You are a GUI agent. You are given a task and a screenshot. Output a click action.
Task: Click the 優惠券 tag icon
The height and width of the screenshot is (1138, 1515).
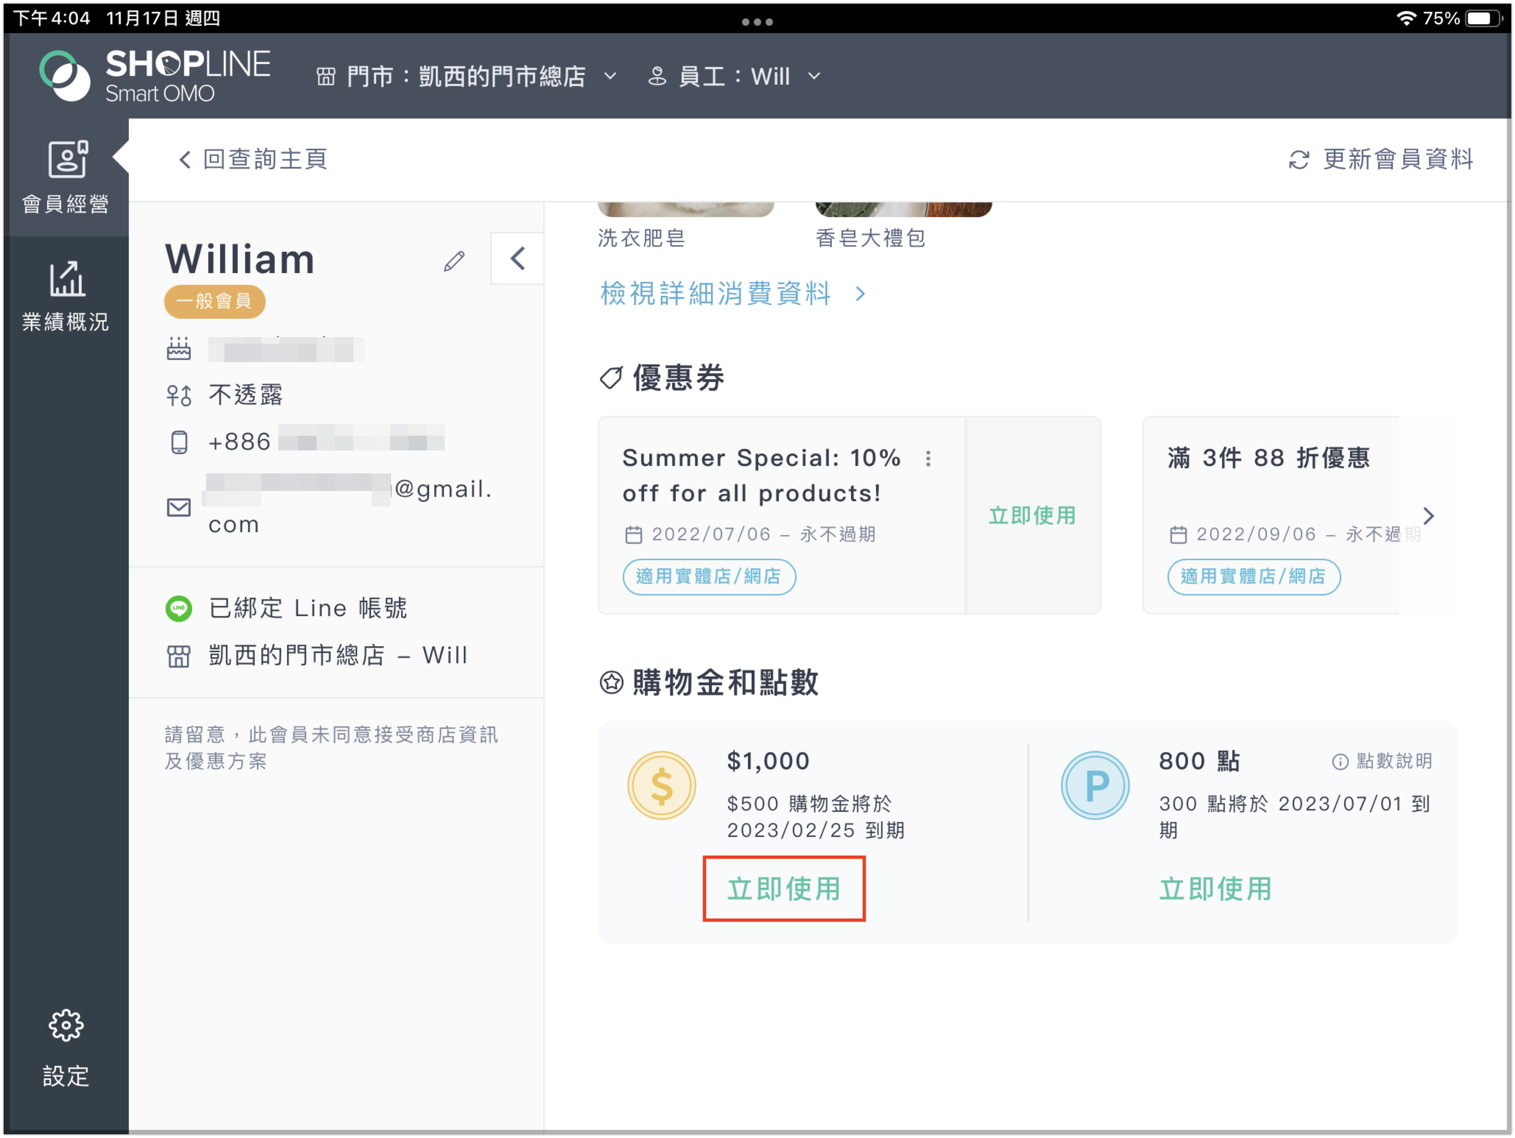(611, 377)
